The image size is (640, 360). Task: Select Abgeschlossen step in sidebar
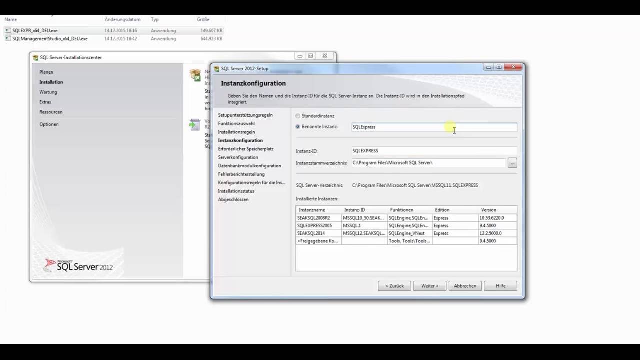click(233, 200)
